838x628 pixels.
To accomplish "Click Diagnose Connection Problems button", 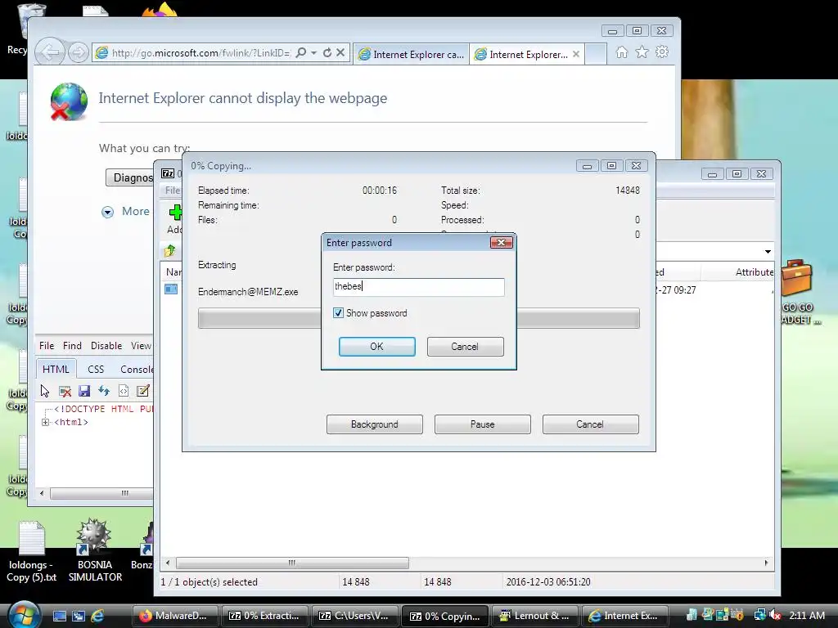I will 130,177.
